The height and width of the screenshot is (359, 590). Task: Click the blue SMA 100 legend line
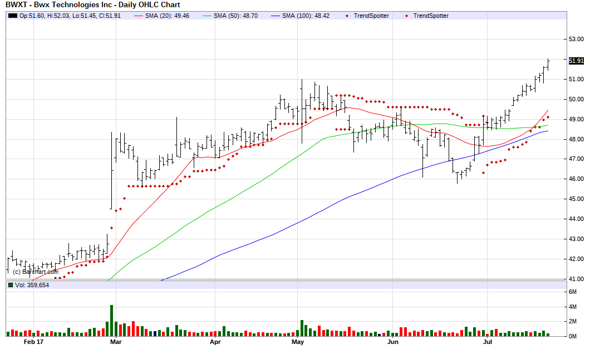coord(276,16)
